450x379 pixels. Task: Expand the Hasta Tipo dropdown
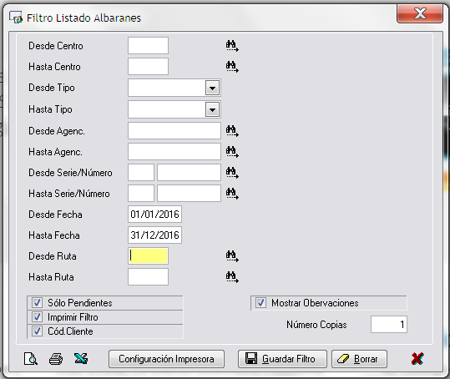point(212,109)
